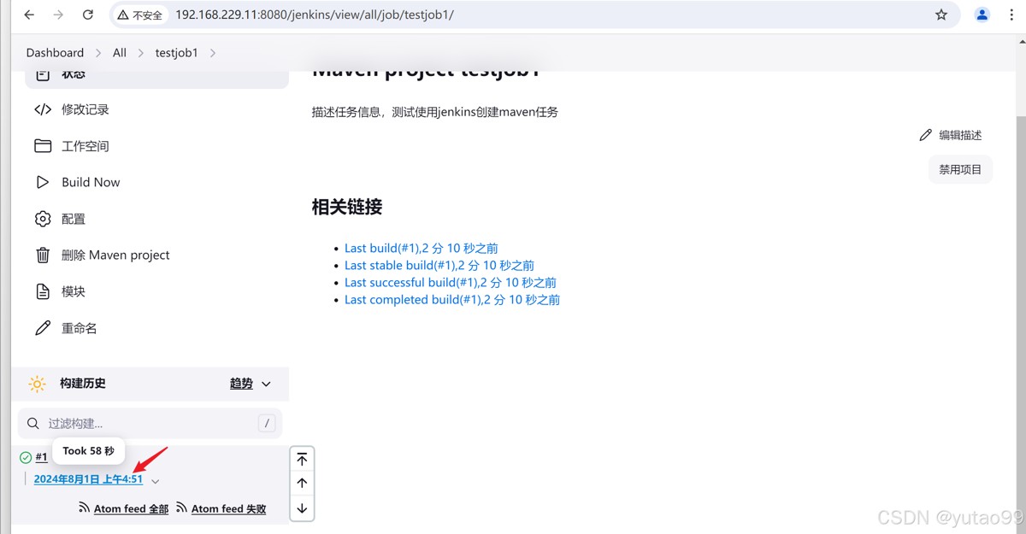Expand chevron after testjob1 breadcrumb
This screenshot has width=1026, height=534.
[213, 53]
